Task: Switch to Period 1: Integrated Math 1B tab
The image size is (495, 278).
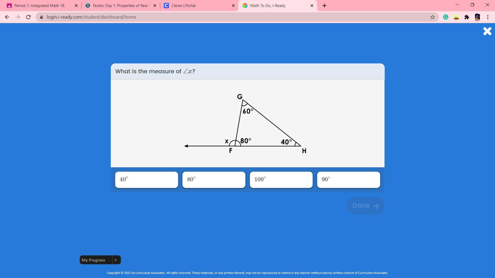Action: point(39,6)
